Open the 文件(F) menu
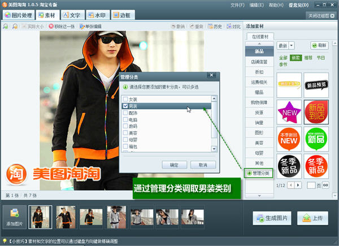This screenshot has height=246, width=339. pos(237,5)
